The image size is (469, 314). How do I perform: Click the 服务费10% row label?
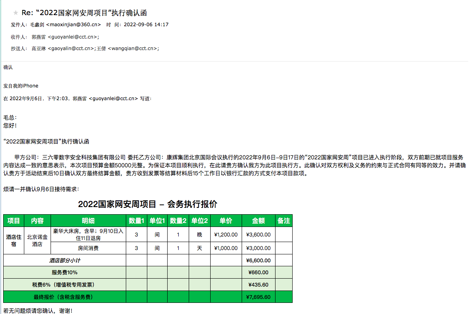pos(64,273)
